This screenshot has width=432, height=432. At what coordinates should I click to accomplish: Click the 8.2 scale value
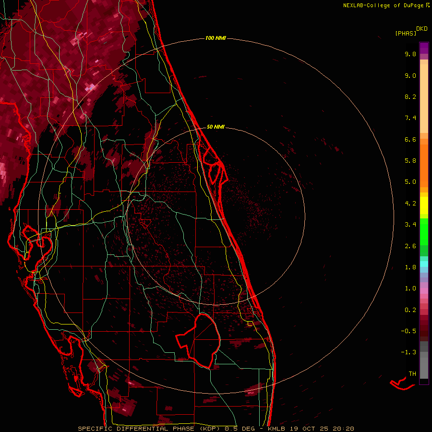(410, 96)
